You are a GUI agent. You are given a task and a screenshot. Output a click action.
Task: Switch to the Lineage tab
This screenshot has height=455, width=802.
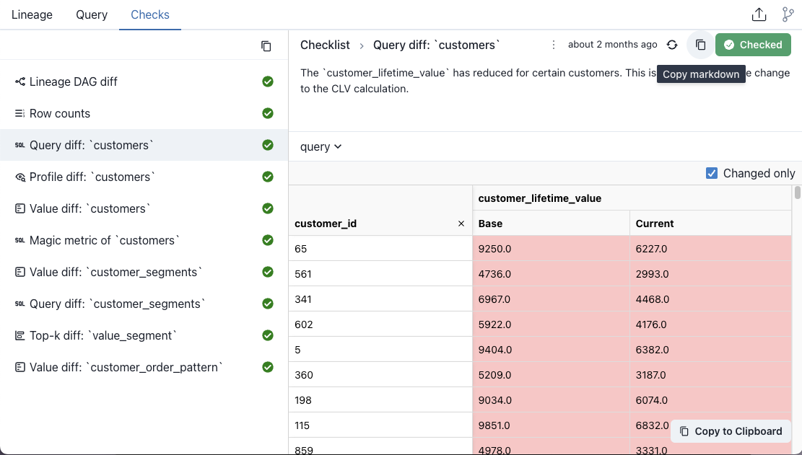(x=32, y=14)
